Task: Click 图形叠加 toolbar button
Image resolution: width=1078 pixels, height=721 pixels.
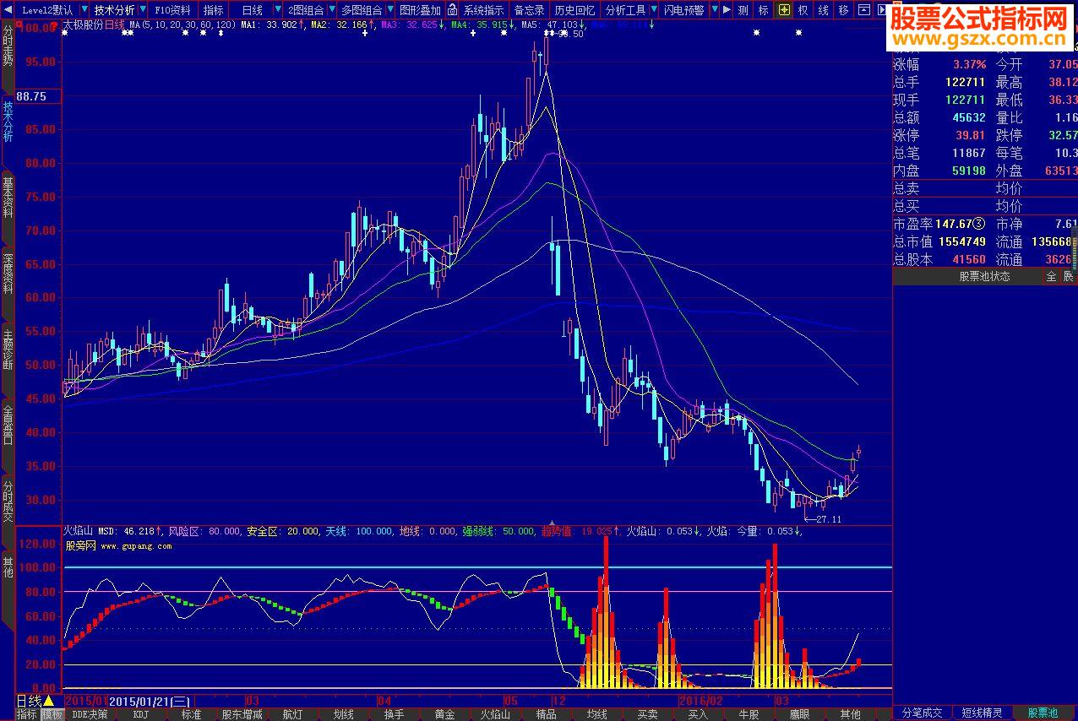Action: coord(420,10)
